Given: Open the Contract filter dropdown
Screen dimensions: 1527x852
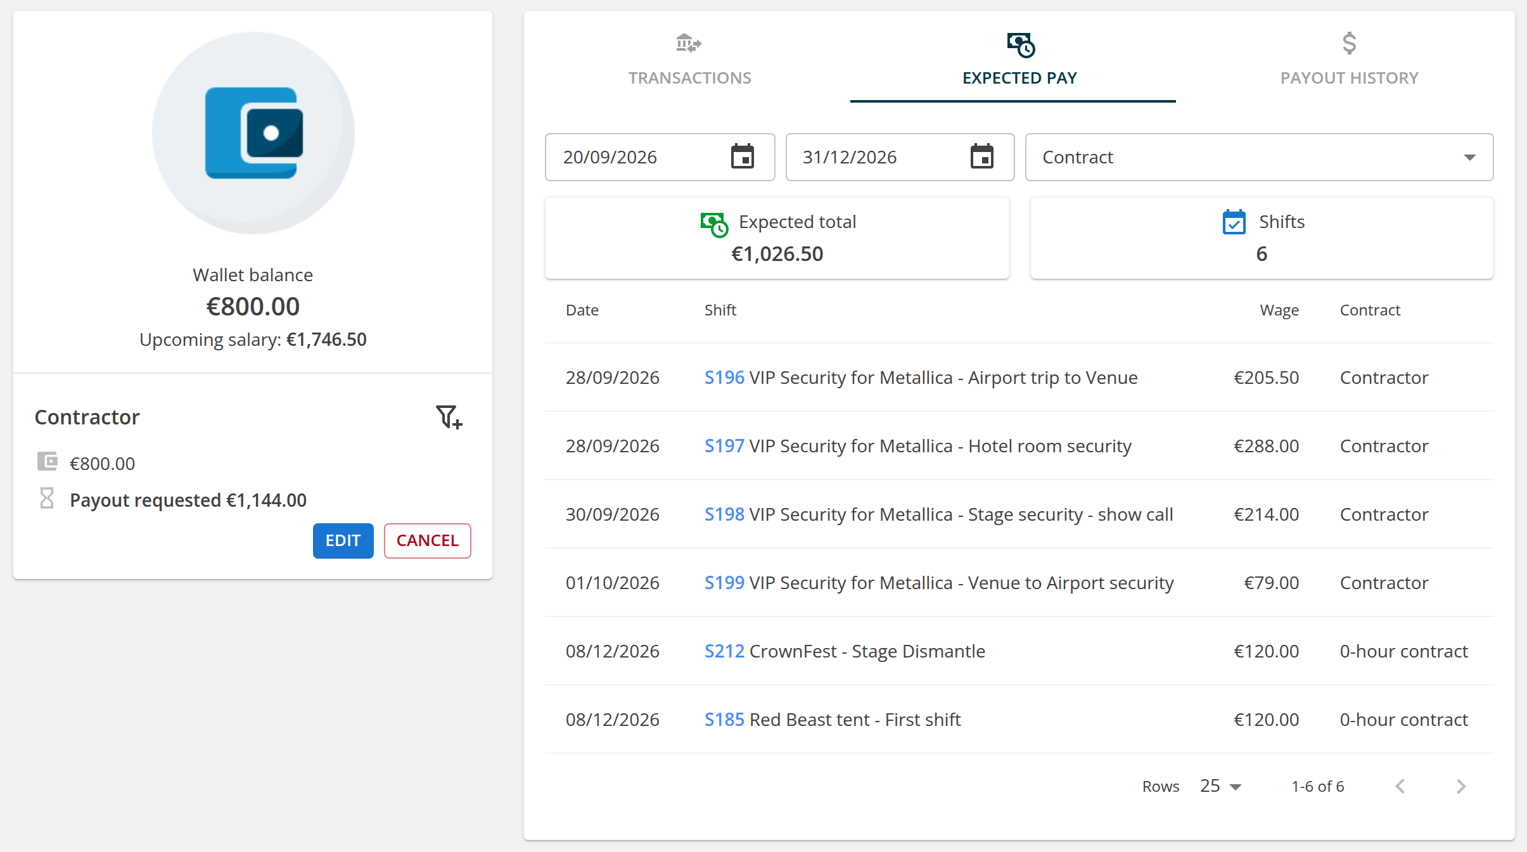Looking at the screenshot, I should (x=1259, y=157).
